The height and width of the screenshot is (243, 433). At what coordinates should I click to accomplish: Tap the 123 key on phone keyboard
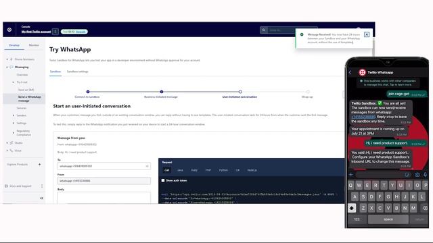point(357,219)
